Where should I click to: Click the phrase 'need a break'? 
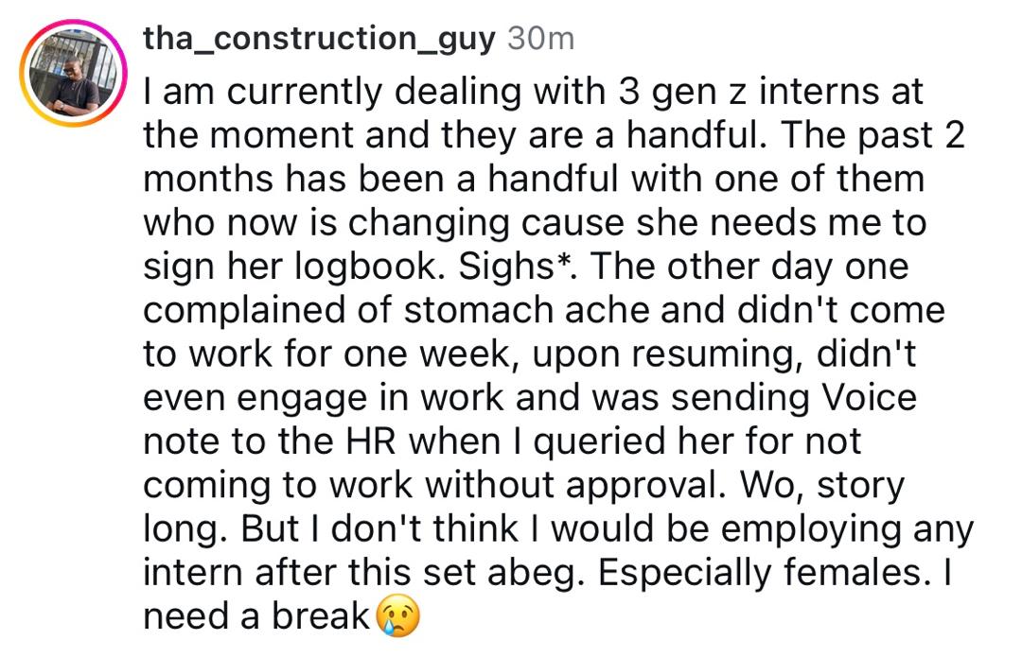(x=256, y=616)
